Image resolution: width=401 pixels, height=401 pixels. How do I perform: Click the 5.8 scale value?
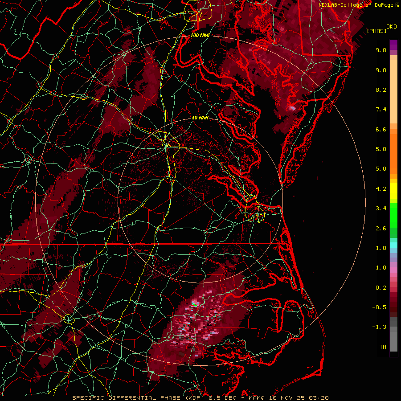[381, 149]
